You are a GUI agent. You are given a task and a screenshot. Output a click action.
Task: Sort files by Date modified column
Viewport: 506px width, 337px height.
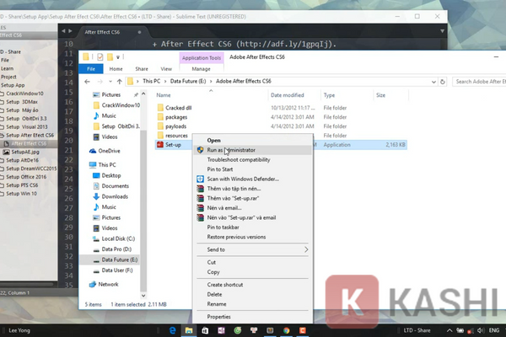coord(288,95)
